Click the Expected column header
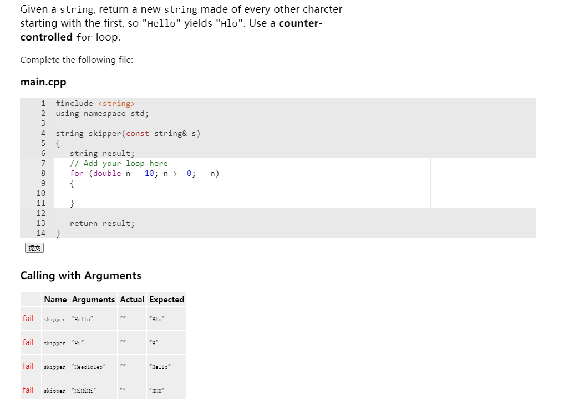The image size is (574, 399). click(166, 299)
